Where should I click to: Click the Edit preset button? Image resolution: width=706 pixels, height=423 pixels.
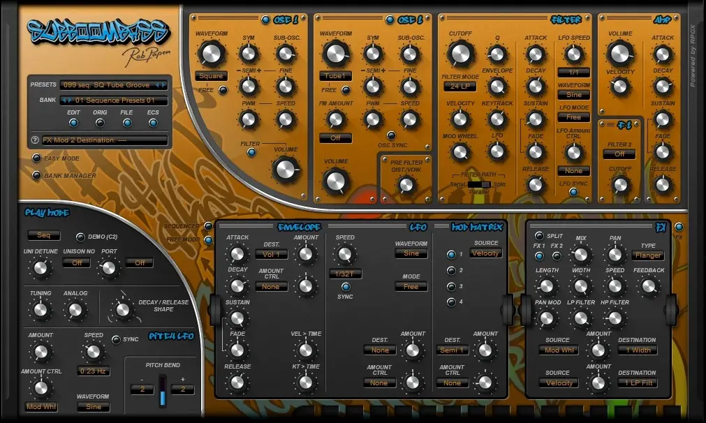[73, 123]
